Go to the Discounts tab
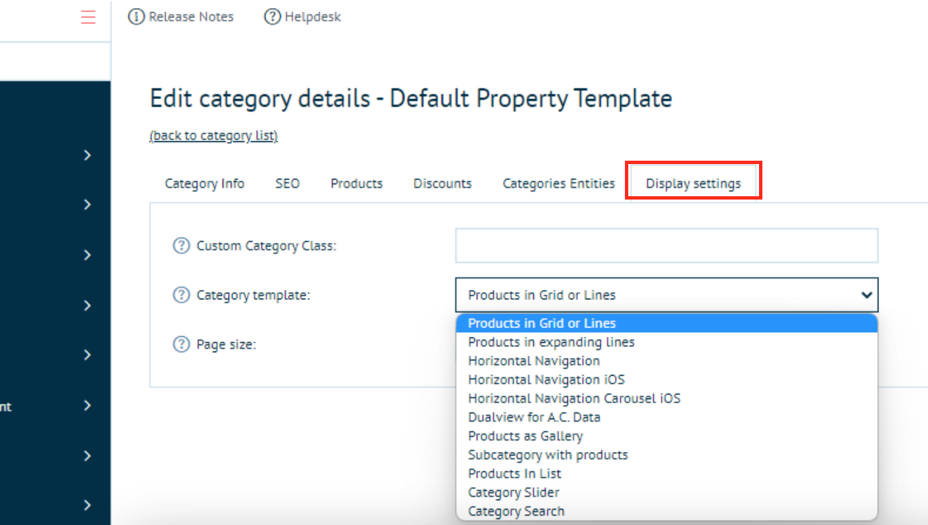 pos(442,183)
